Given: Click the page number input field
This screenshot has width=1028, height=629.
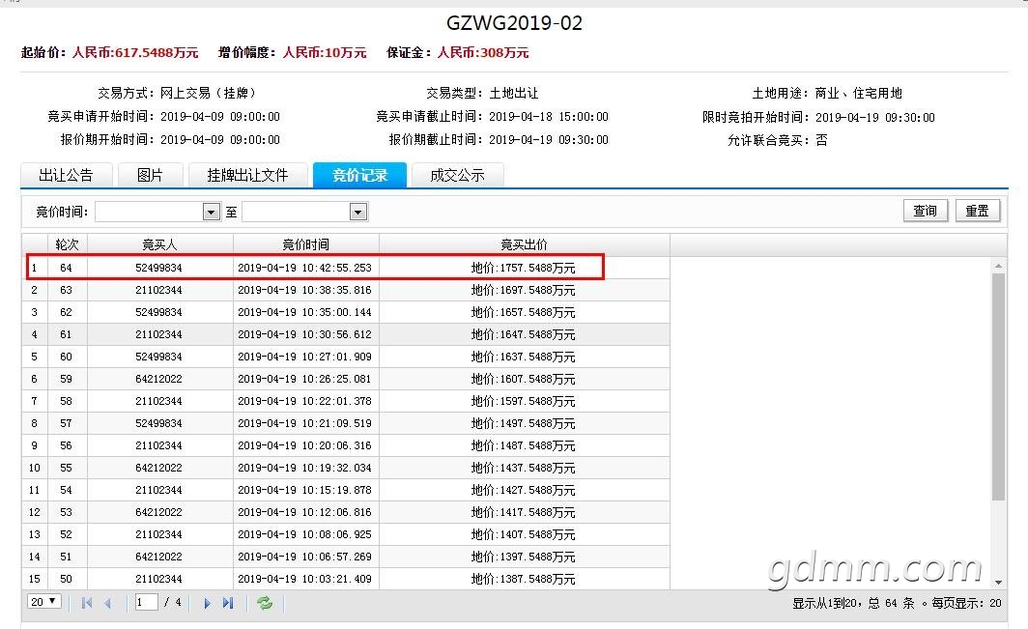Looking at the screenshot, I should tap(146, 602).
